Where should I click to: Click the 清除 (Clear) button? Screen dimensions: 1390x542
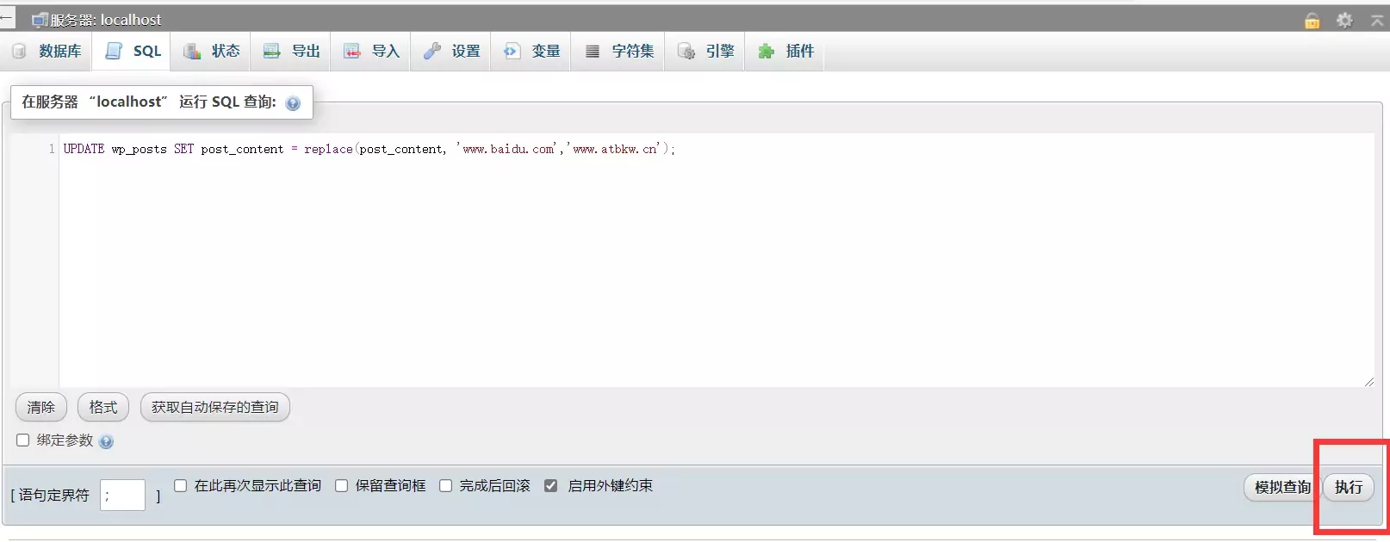point(40,407)
